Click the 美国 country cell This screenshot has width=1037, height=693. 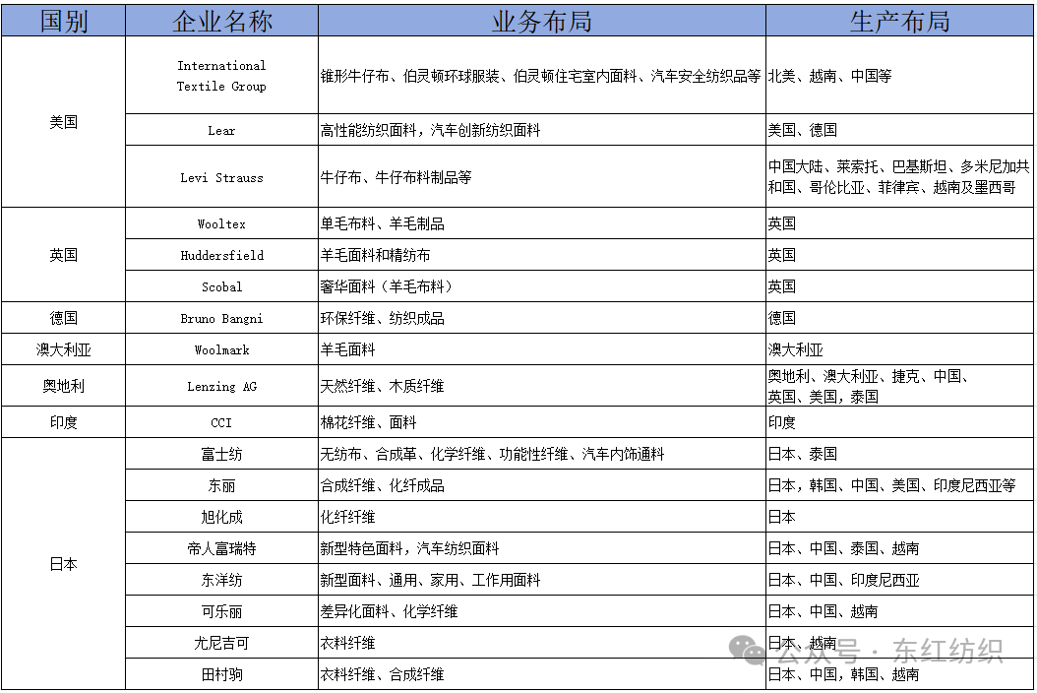[62, 122]
